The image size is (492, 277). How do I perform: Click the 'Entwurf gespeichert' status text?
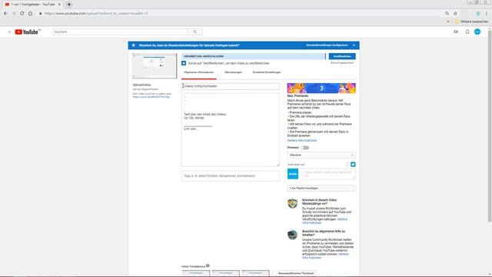(x=342, y=63)
